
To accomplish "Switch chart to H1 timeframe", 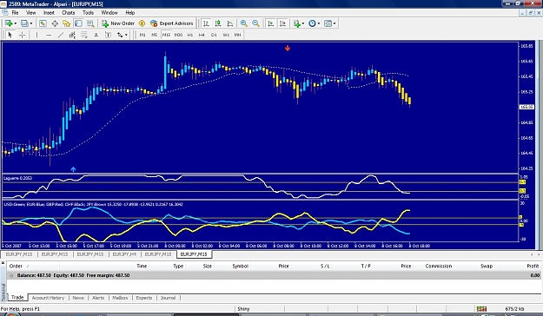I will pos(190,35).
